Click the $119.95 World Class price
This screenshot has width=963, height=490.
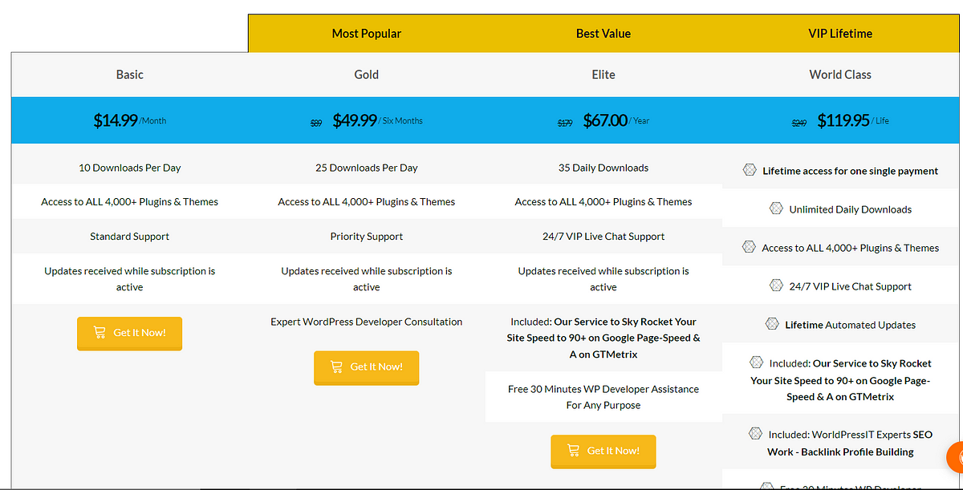(843, 120)
